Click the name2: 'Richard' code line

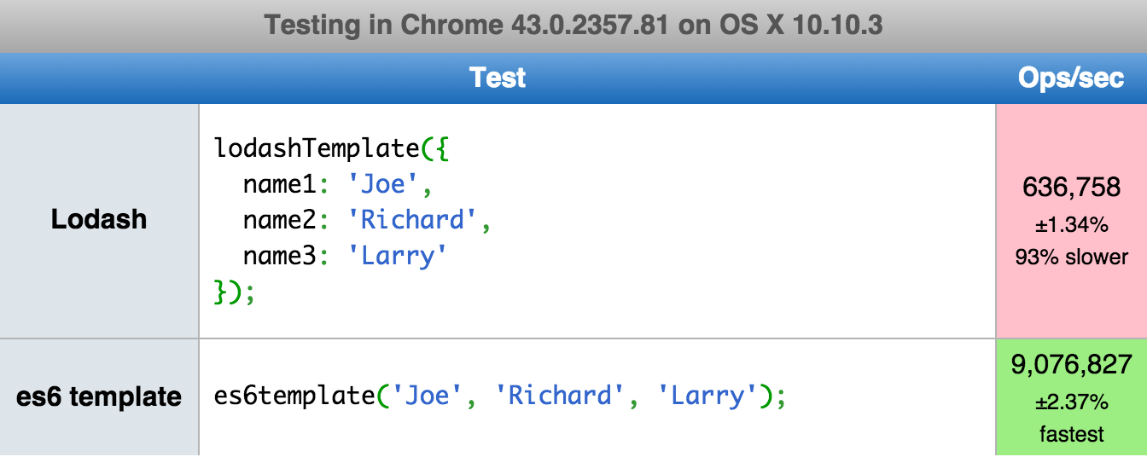click(x=367, y=220)
